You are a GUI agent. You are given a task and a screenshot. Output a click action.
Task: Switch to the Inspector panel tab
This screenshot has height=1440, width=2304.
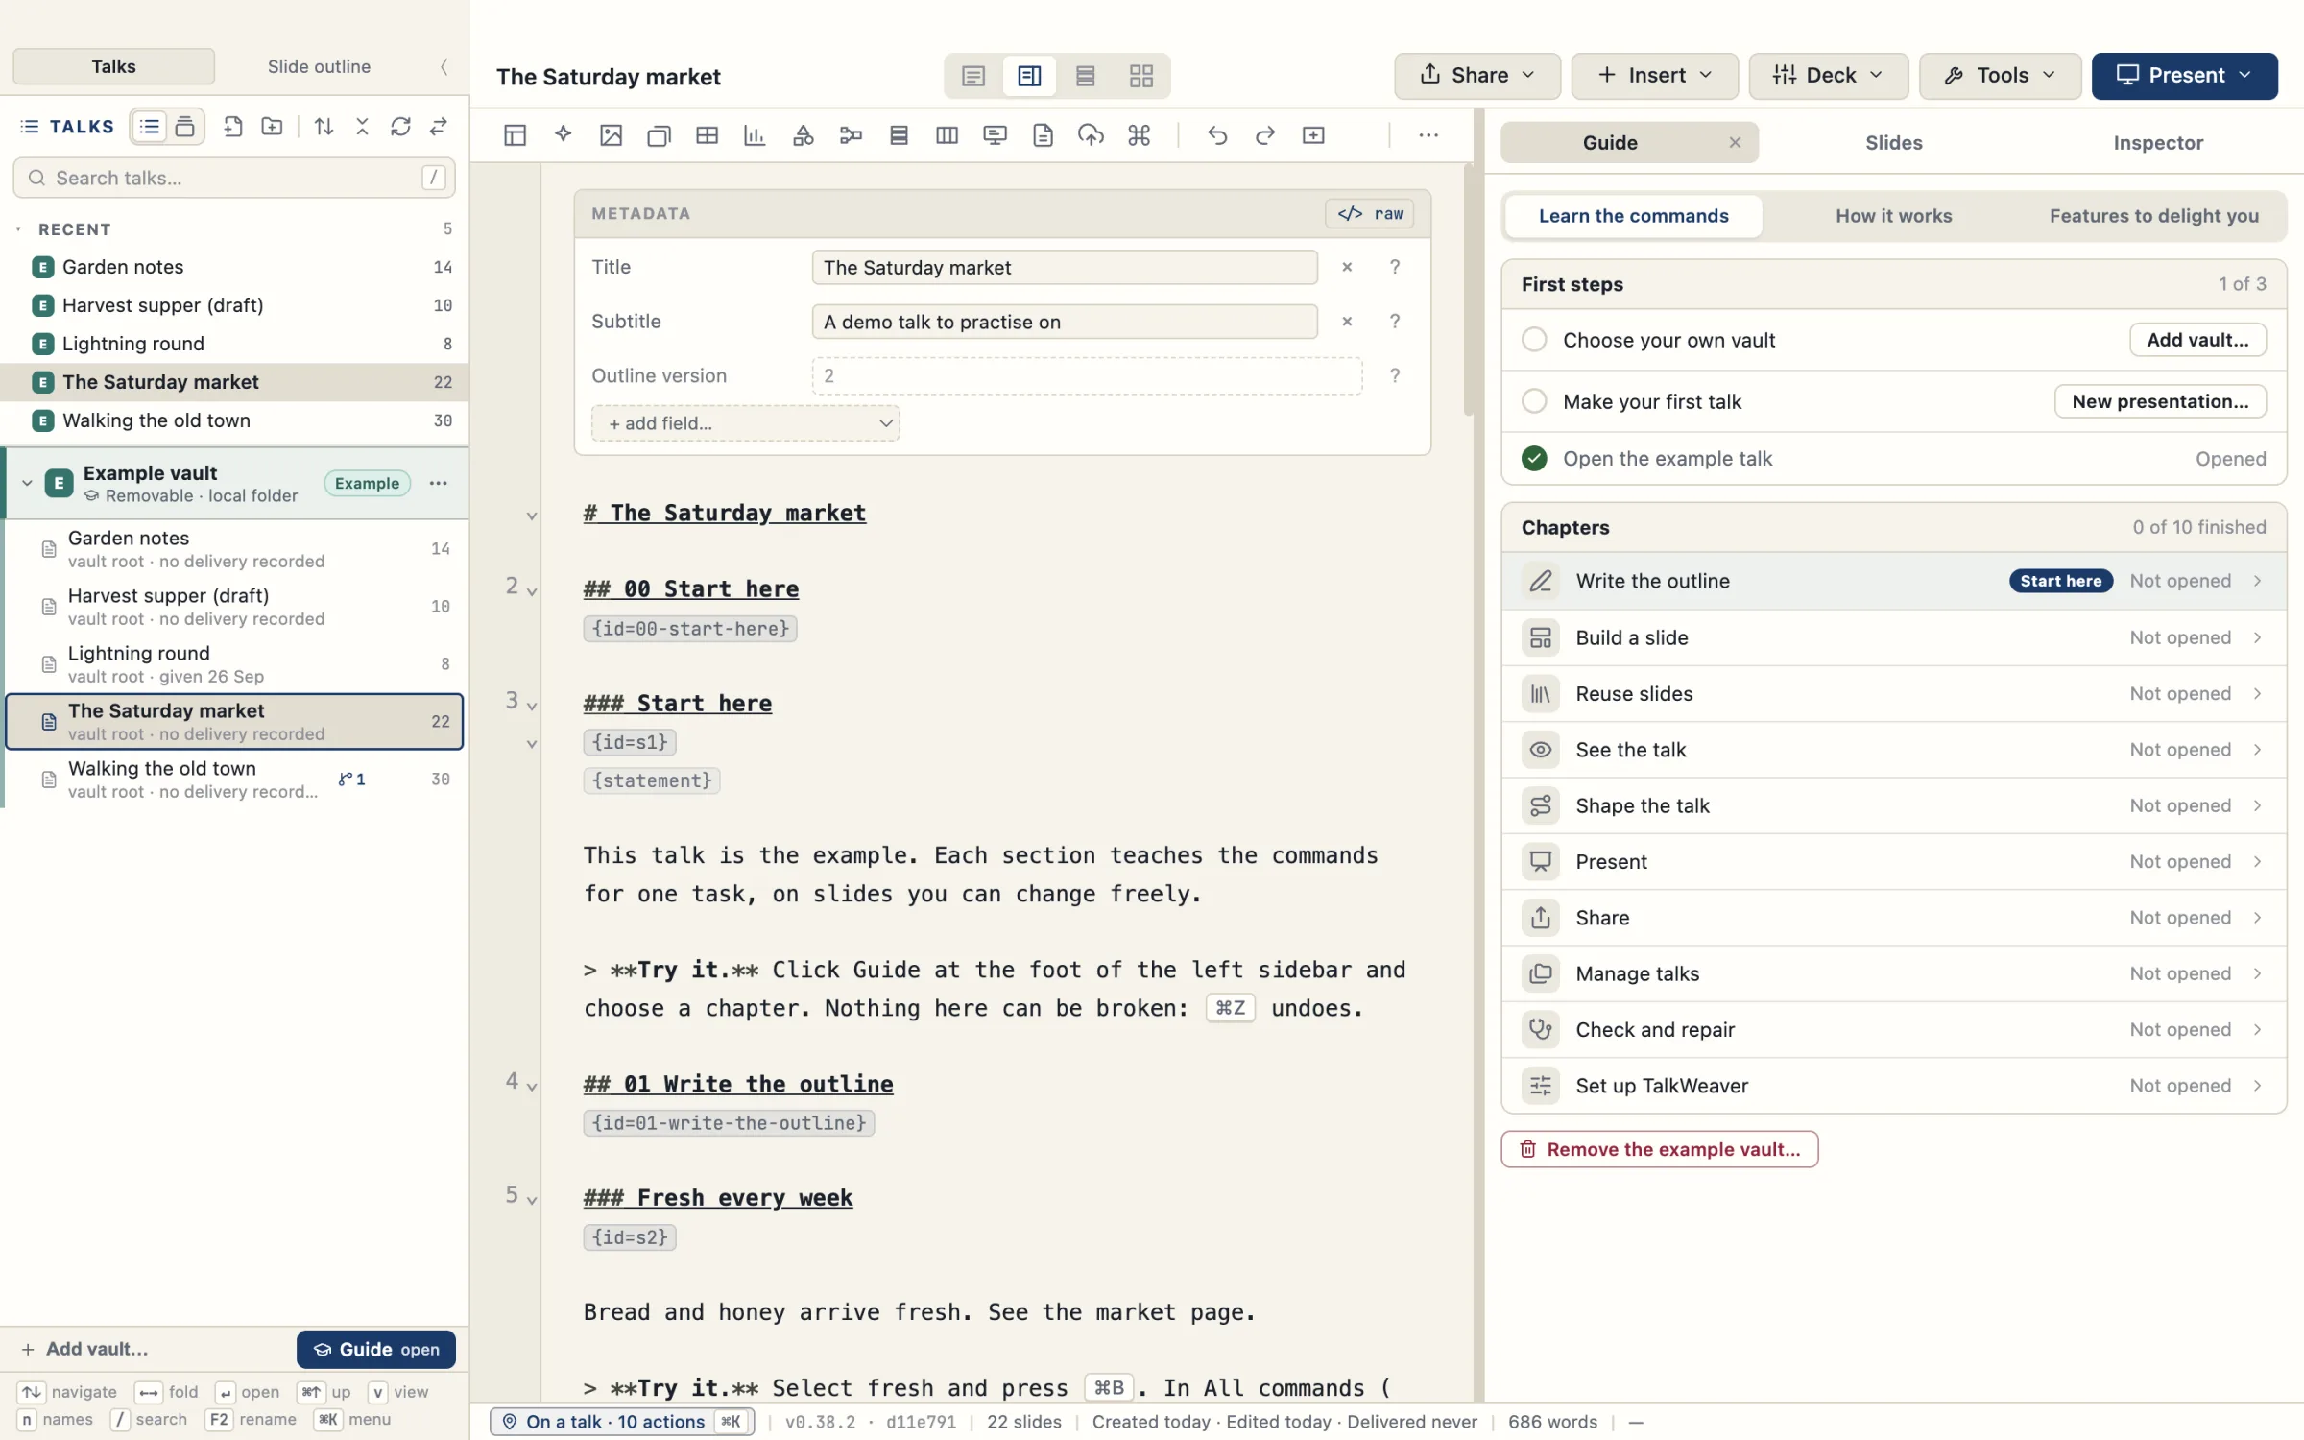(2157, 143)
